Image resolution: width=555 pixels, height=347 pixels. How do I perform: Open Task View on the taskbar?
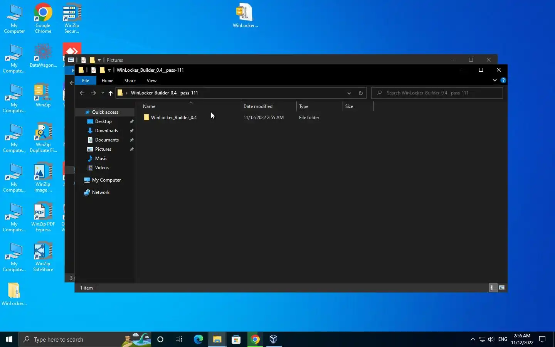pos(179,339)
